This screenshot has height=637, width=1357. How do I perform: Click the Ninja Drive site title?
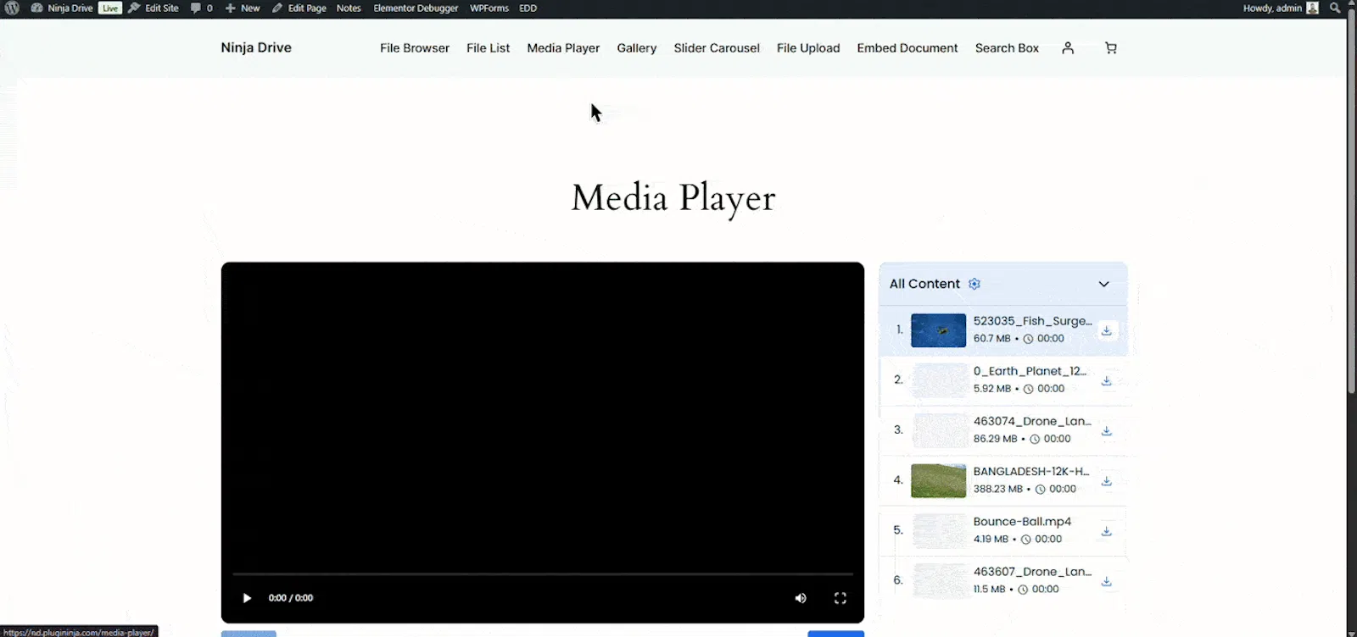click(256, 47)
